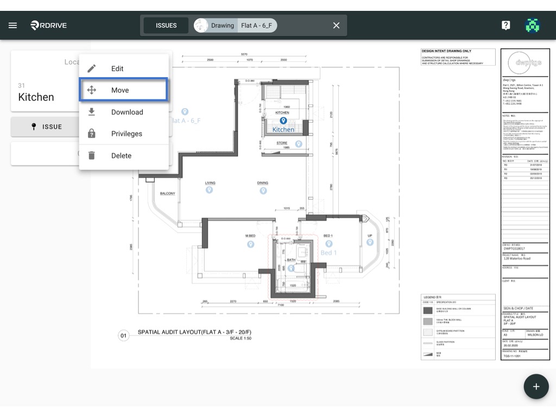This screenshot has height=417, width=556.
Task: Click the LEGEND table on drawing
Action: 458,327
